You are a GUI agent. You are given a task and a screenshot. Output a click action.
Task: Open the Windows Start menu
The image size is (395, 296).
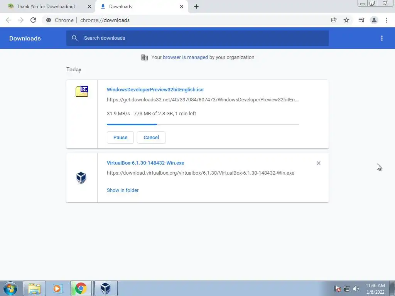click(x=10, y=288)
